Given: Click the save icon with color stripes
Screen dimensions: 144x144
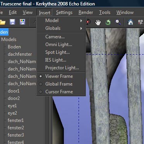Looking at the screenshot, I should 22,22.
